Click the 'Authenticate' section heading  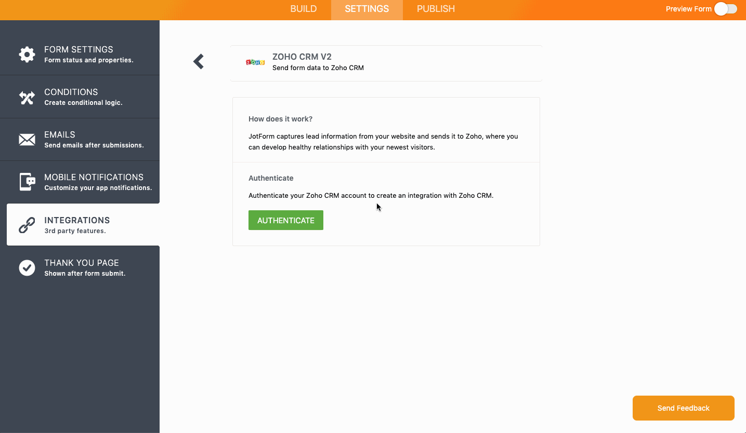tap(271, 178)
